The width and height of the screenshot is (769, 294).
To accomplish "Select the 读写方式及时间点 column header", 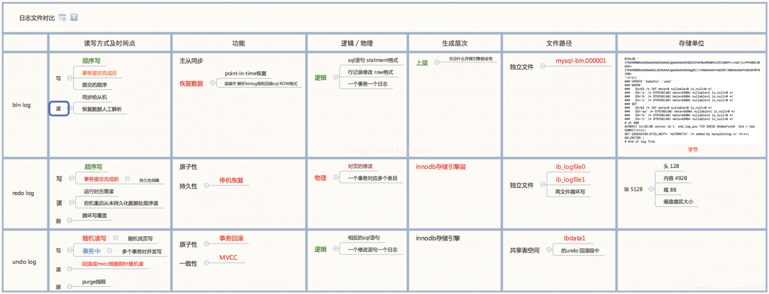I will (109, 43).
